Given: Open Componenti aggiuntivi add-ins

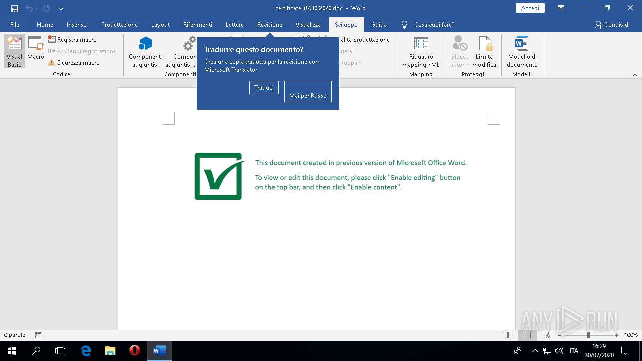Looking at the screenshot, I should click(x=145, y=52).
